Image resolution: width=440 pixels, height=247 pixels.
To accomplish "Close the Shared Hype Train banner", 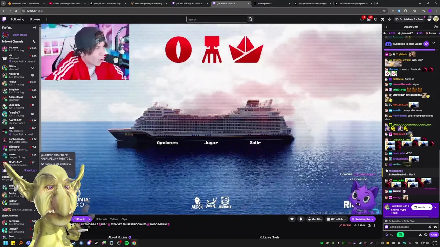I will click(x=435, y=207).
